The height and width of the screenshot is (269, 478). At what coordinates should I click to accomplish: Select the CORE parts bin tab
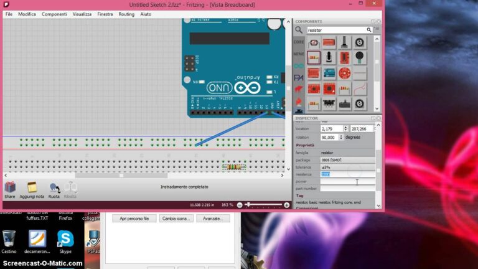[299, 42]
